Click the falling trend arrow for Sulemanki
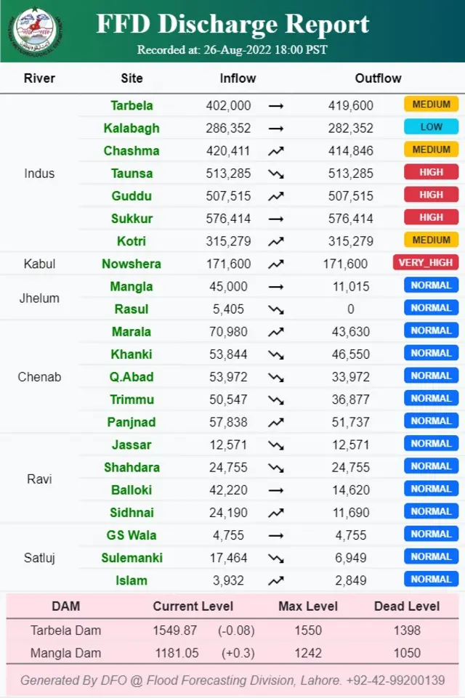465x698 pixels. coord(276,559)
